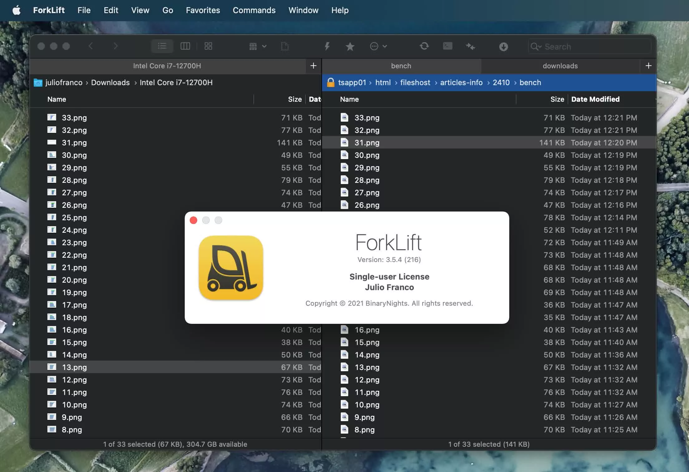Show the activity download arrow icon
This screenshot has width=689, height=472.
click(503, 47)
